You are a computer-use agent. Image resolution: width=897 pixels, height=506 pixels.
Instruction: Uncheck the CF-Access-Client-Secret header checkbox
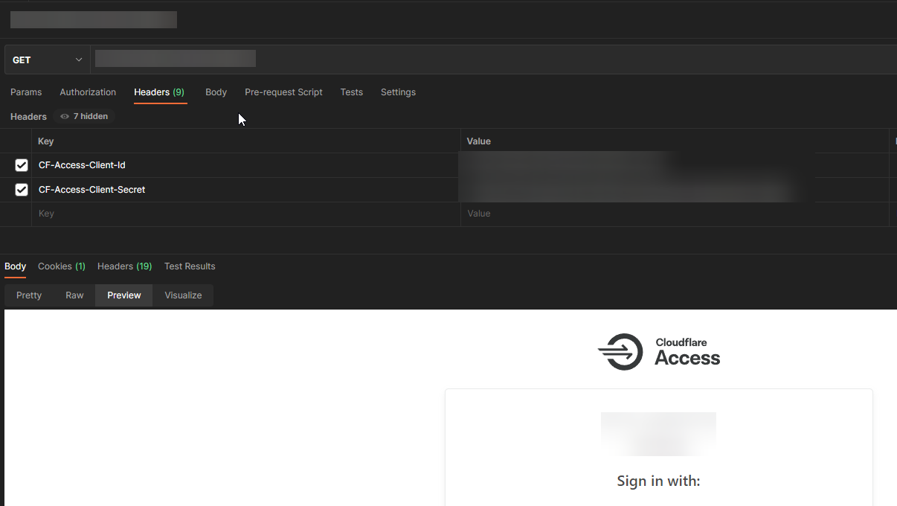coord(22,190)
